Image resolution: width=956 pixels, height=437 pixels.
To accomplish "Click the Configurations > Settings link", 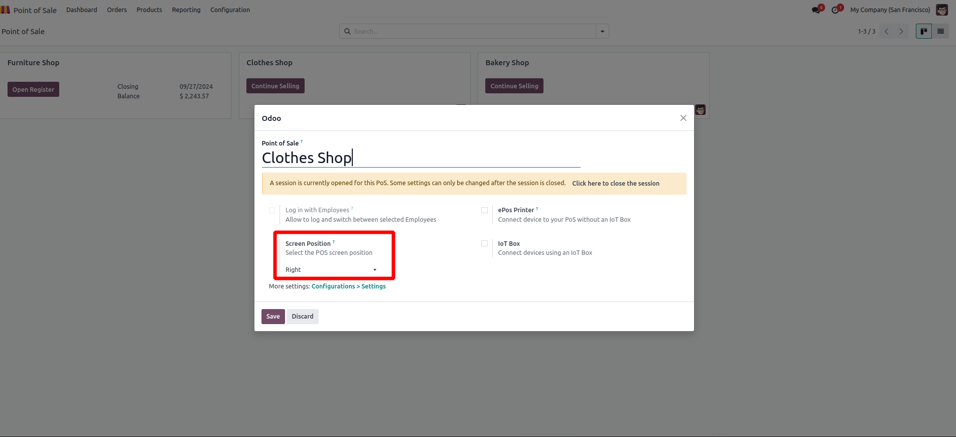I will (348, 286).
